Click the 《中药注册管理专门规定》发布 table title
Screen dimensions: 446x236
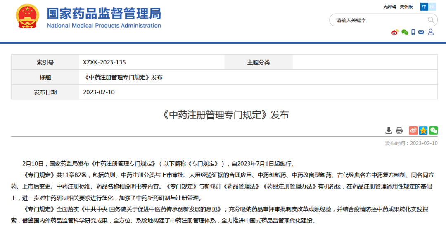tap(123, 77)
